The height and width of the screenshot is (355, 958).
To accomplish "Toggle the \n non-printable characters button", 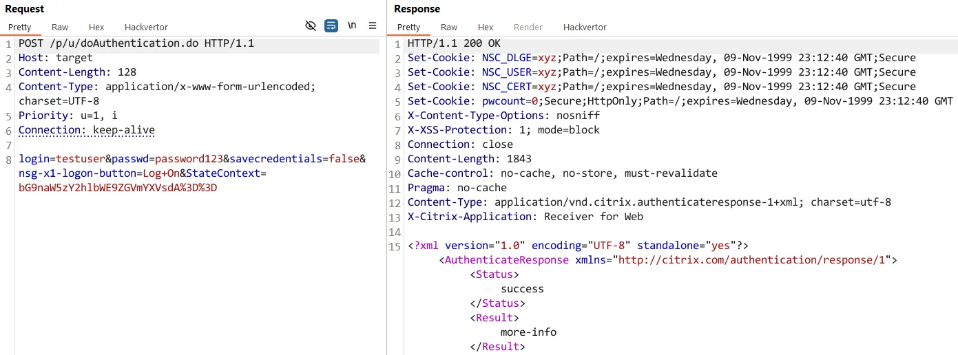I will tap(352, 26).
